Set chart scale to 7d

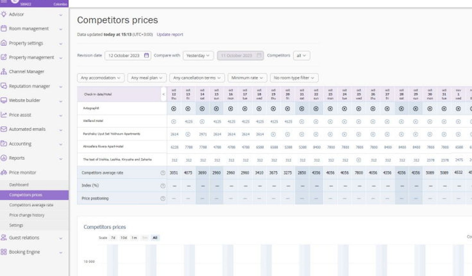coord(113,238)
